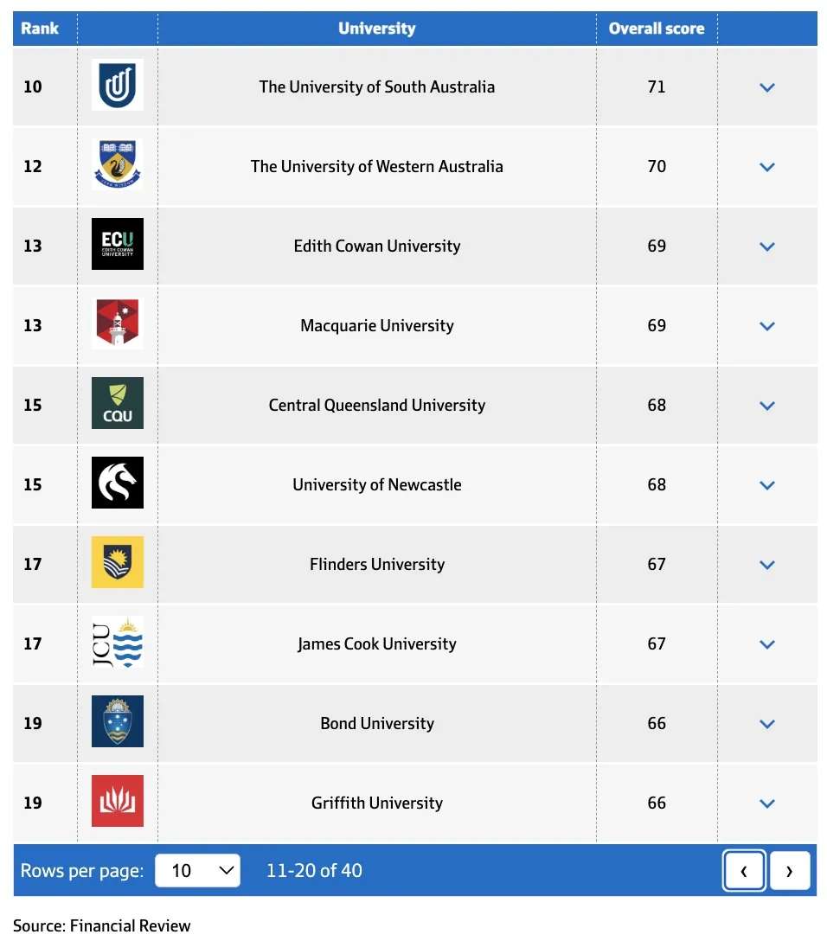Click the red Griffith University logo
Image resolution: width=827 pixels, height=941 pixels.
(118, 803)
